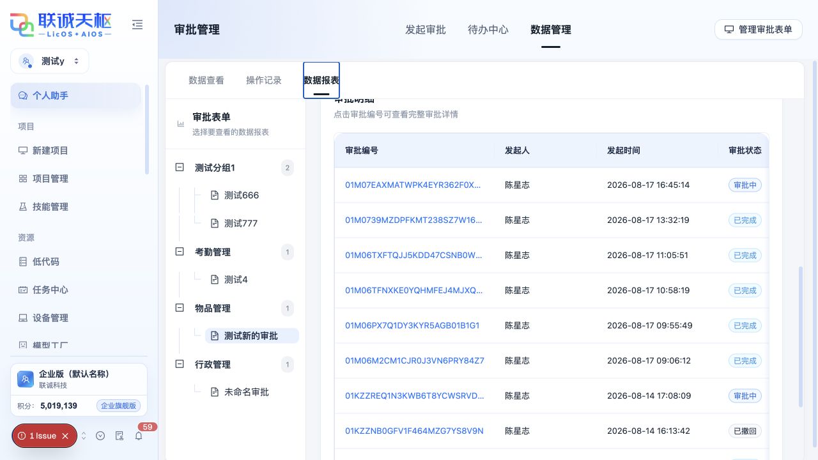The height and width of the screenshot is (460, 818).
Task: Select the 测试新的审批 form in the tree
Action: click(252, 336)
